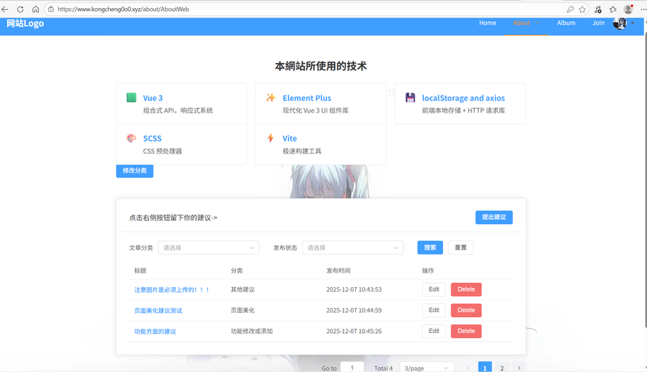The height and width of the screenshot is (372, 647).
Task: Open the user avatar in the navbar
Action: [x=620, y=23]
